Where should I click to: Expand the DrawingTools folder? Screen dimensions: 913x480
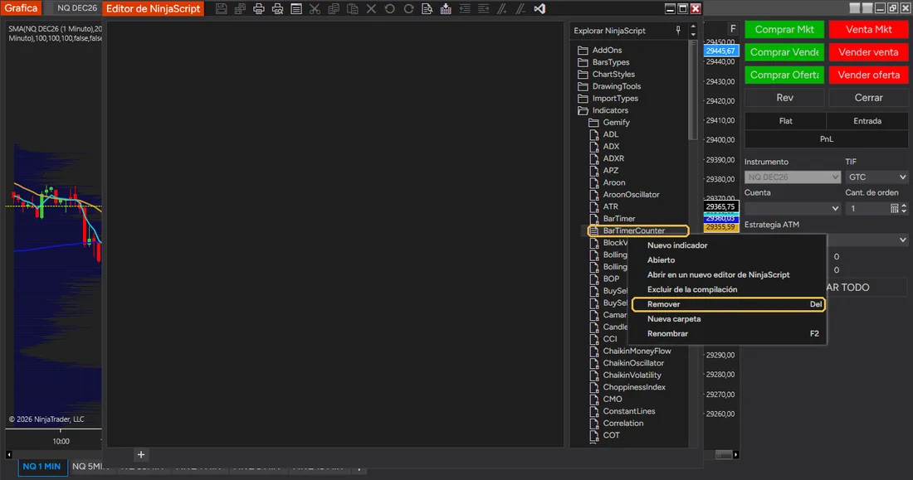coord(610,86)
